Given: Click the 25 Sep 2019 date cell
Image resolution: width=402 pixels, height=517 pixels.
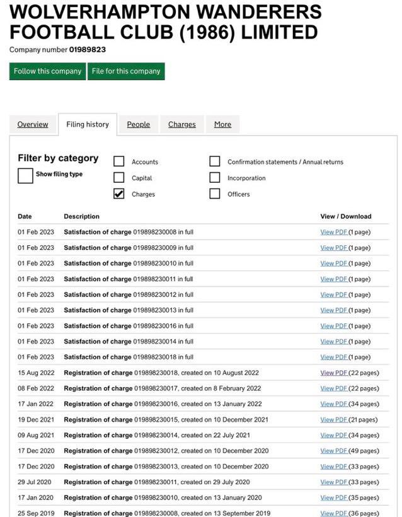Looking at the screenshot, I should coord(36,513).
